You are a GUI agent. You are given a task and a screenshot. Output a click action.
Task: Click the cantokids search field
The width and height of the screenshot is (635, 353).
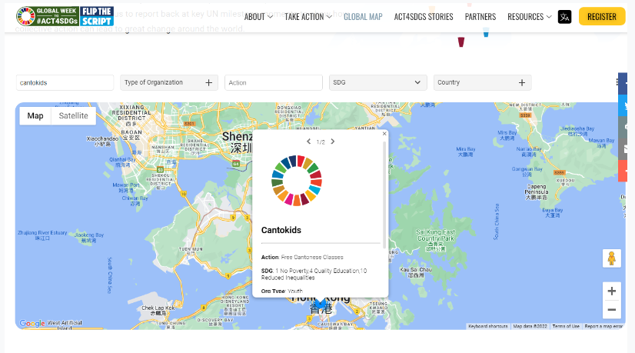point(65,83)
